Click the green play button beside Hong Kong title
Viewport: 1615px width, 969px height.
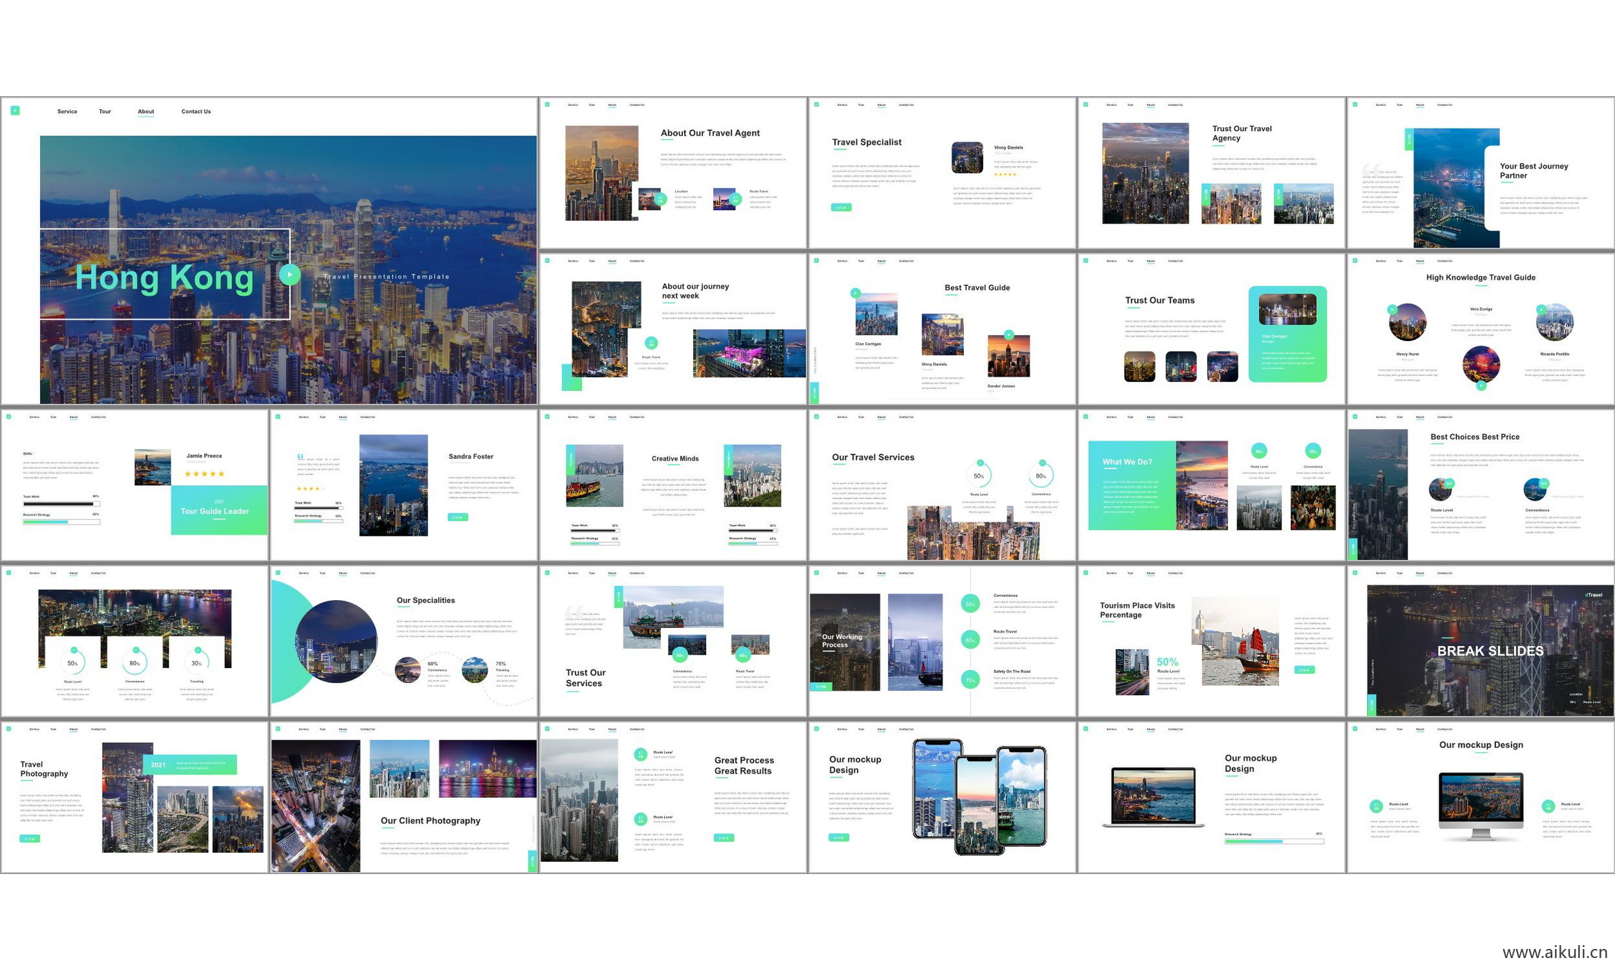290,275
